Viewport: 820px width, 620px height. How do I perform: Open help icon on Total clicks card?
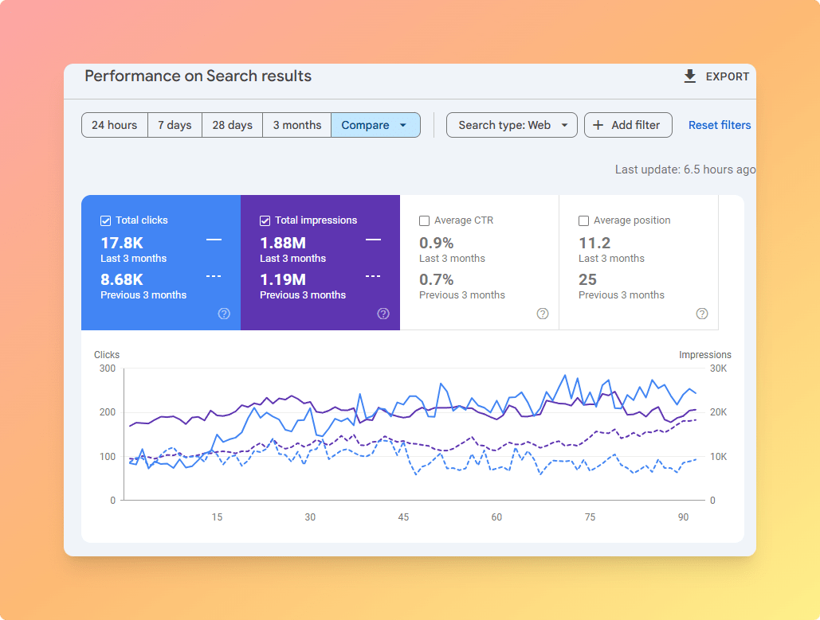pyautogui.click(x=224, y=314)
